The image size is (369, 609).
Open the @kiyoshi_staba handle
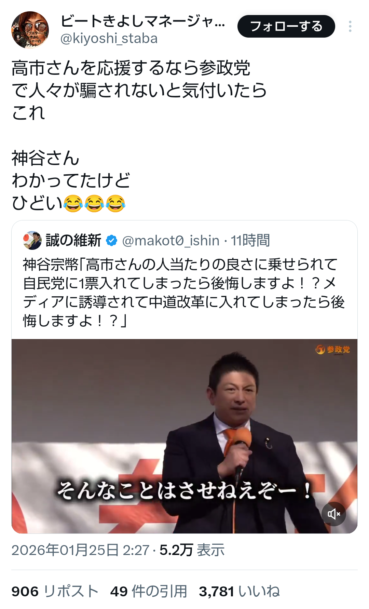[x=109, y=39]
